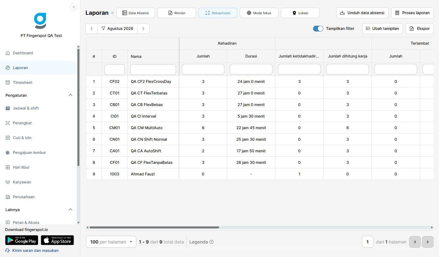Click the Fingerspot logo in the sidebar
Image resolution: width=439 pixels, height=257 pixels.
pos(40,21)
